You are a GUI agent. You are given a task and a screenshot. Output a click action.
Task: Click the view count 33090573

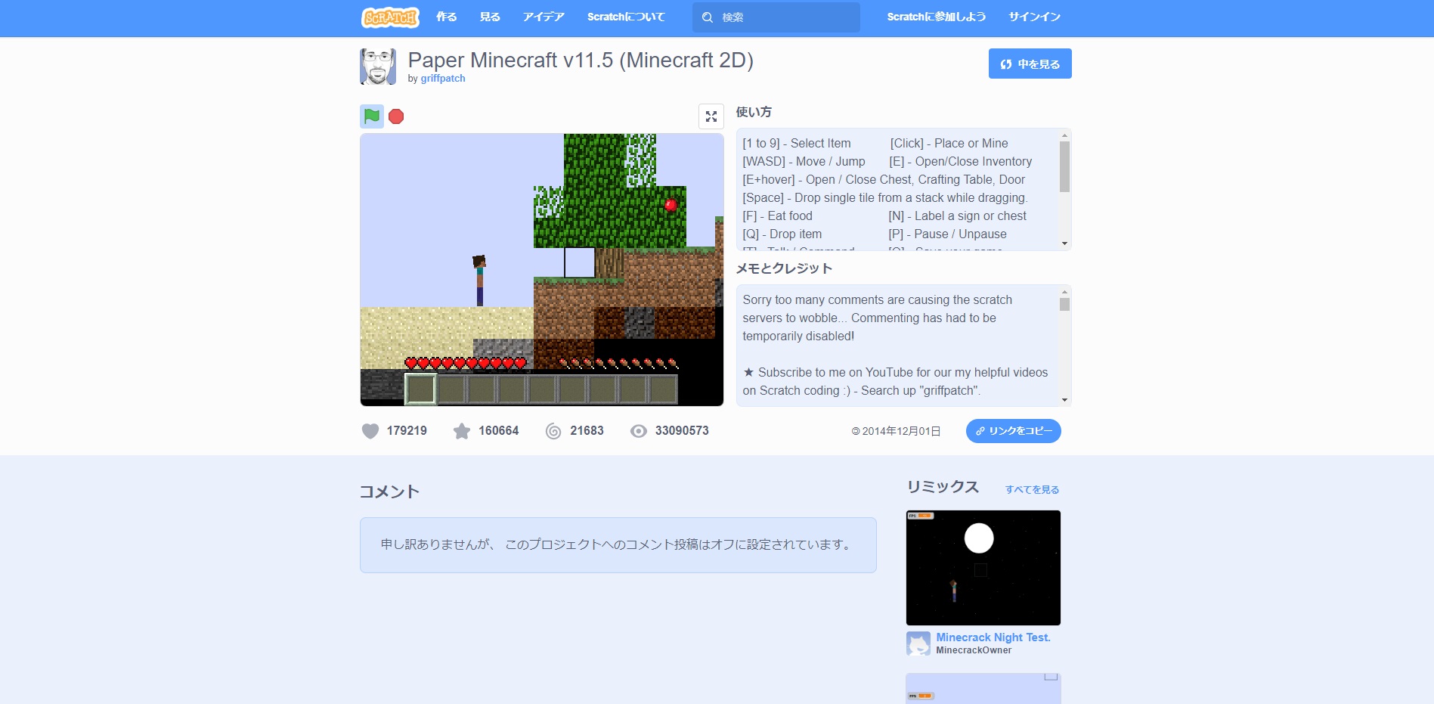682,431
